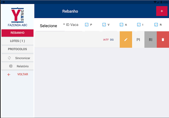Click the clock in status bar
Viewport: 169px width, 118px height.
[165, 2]
